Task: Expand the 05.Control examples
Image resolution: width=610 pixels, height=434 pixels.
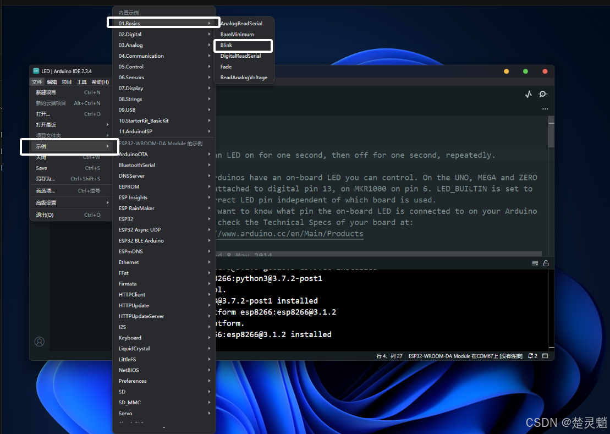Action: (164, 67)
